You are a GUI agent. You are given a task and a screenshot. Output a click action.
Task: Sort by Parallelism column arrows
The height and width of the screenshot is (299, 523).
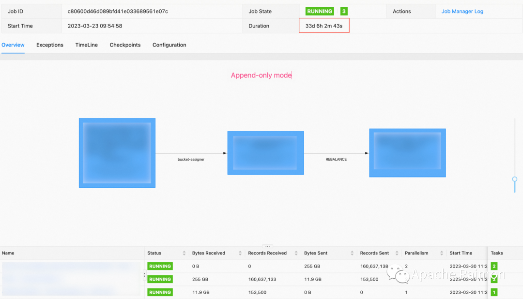point(442,254)
